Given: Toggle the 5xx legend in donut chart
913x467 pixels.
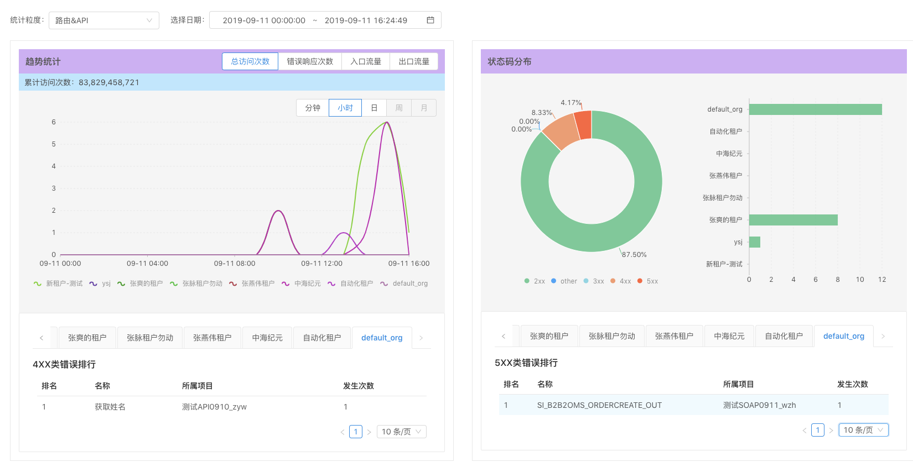Looking at the screenshot, I should 647,281.
